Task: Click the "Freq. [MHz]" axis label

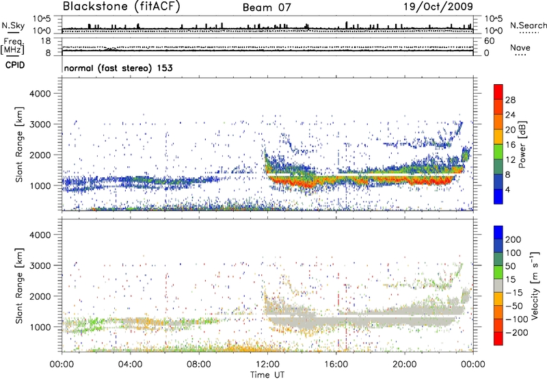Action: [x=12, y=47]
